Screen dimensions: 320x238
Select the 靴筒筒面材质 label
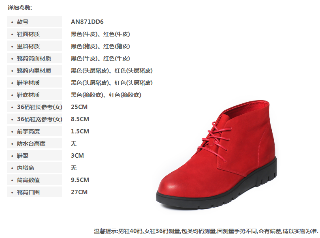click(x=34, y=58)
